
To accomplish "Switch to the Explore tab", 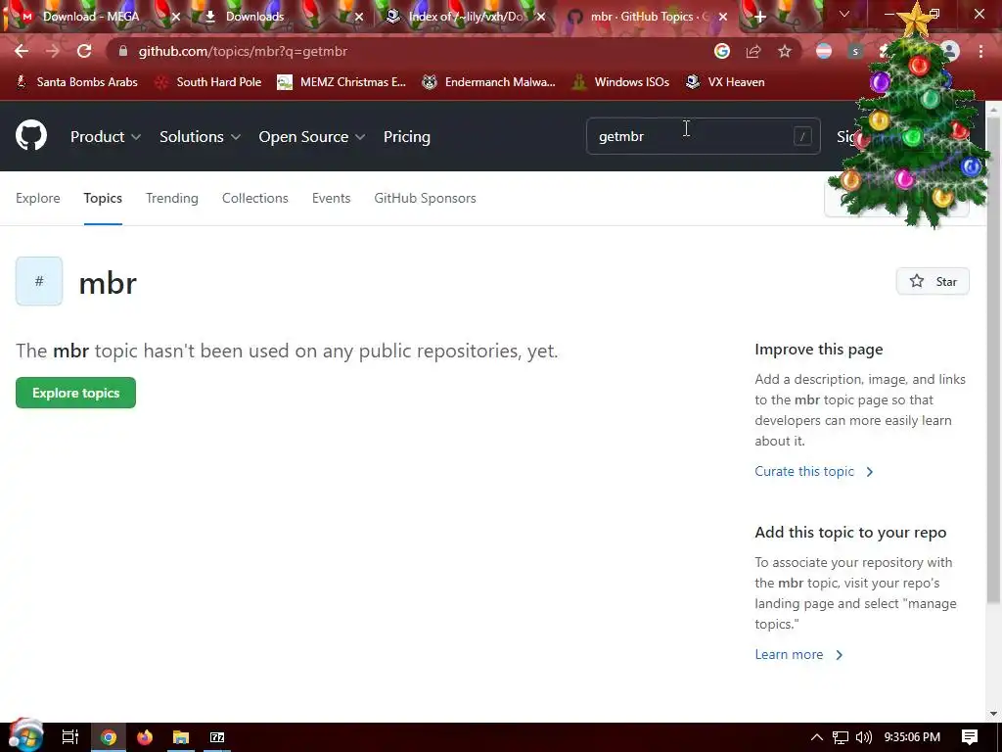I will click(x=38, y=198).
